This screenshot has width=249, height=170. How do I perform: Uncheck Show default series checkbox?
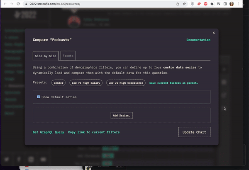click(x=39, y=97)
